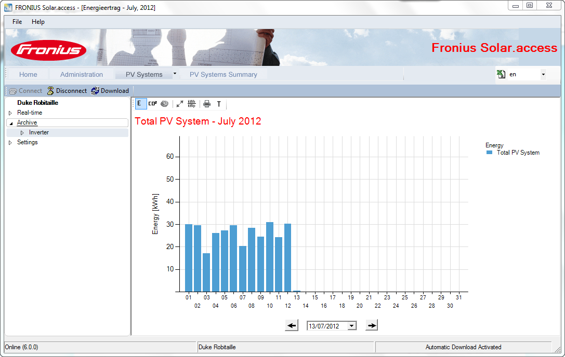The image size is (565, 357).
Task: Select the Energy (E) chart view
Action: coord(141,104)
